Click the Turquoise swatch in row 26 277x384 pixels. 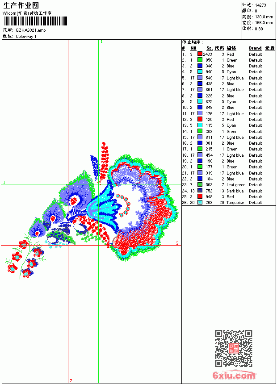point(200,202)
